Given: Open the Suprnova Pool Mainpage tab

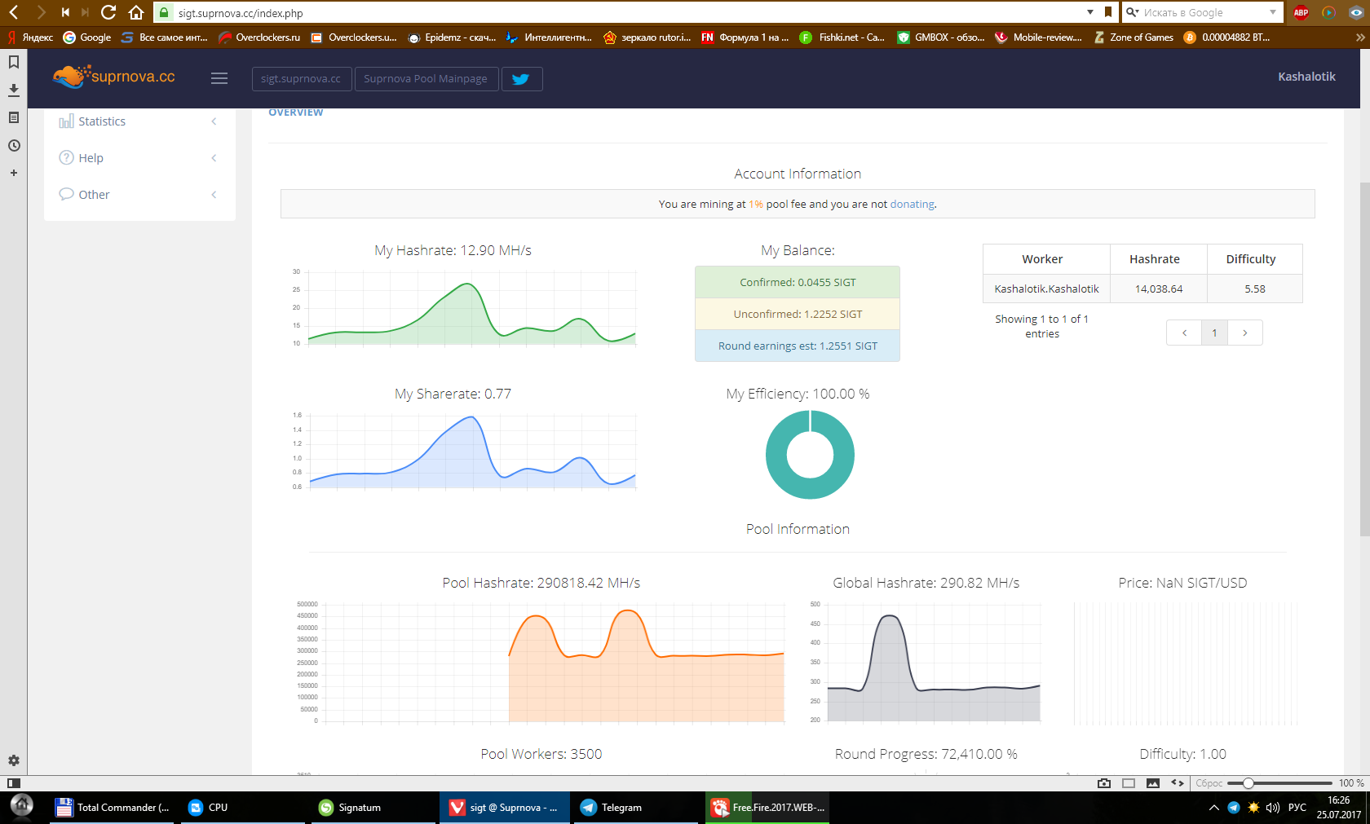Looking at the screenshot, I should coord(426,79).
